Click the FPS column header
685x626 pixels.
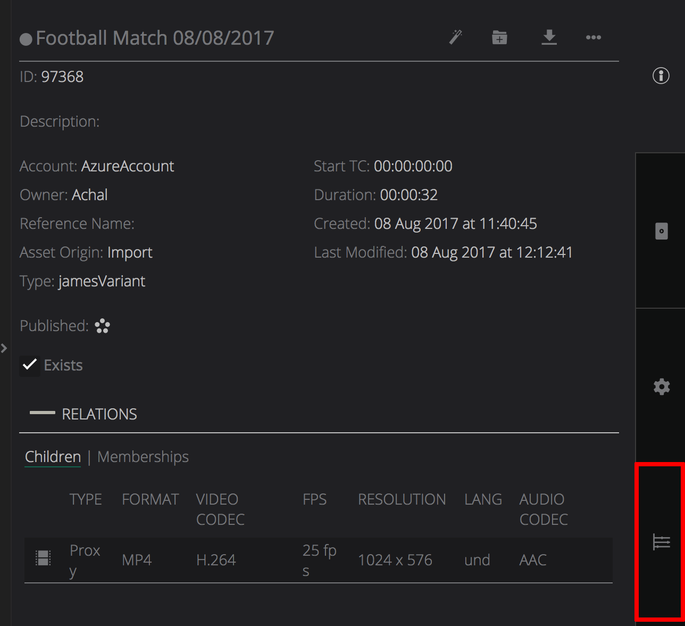tap(314, 499)
